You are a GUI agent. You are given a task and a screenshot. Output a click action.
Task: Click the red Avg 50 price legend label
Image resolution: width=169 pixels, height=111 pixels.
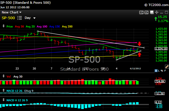[x=20, y=27]
